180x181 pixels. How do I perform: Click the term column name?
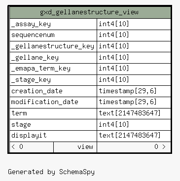19,113
